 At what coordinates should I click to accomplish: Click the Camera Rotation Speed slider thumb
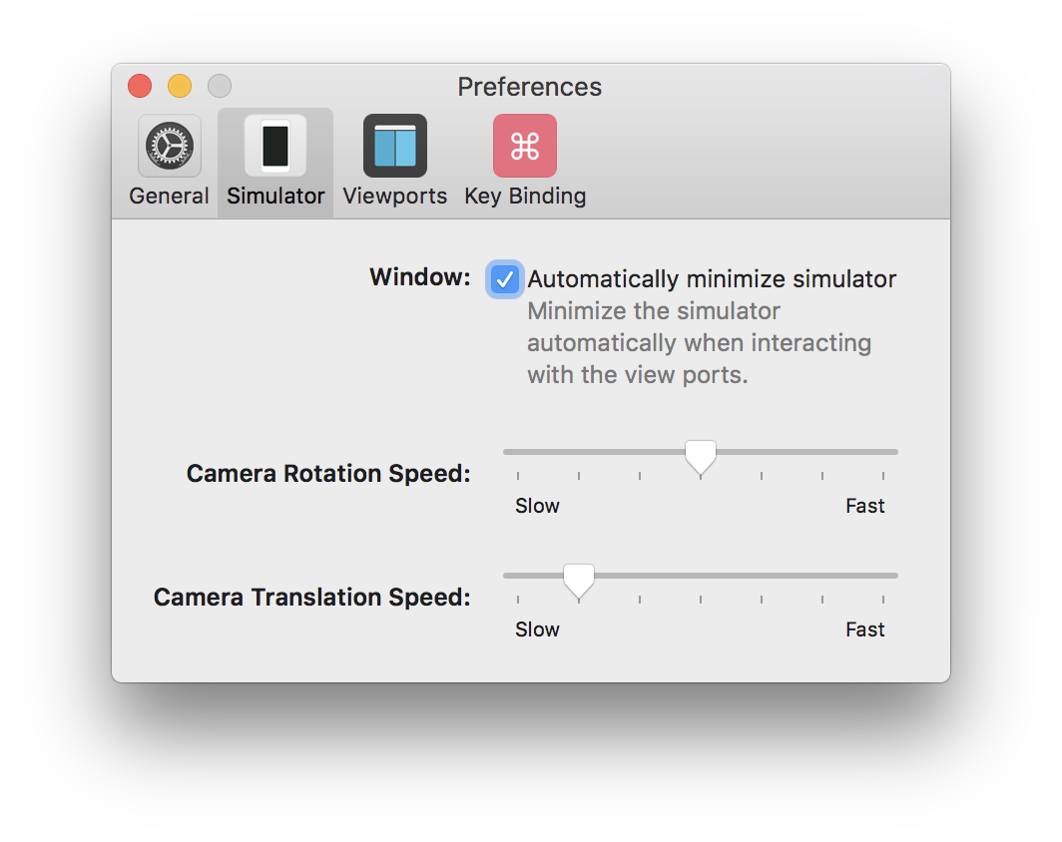pyautogui.click(x=701, y=456)
